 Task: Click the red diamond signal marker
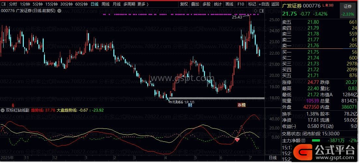[237, 140]
